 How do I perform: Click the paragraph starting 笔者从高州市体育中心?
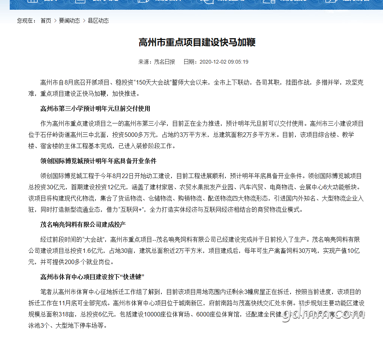pyautogui.click(x=197, y=309)
